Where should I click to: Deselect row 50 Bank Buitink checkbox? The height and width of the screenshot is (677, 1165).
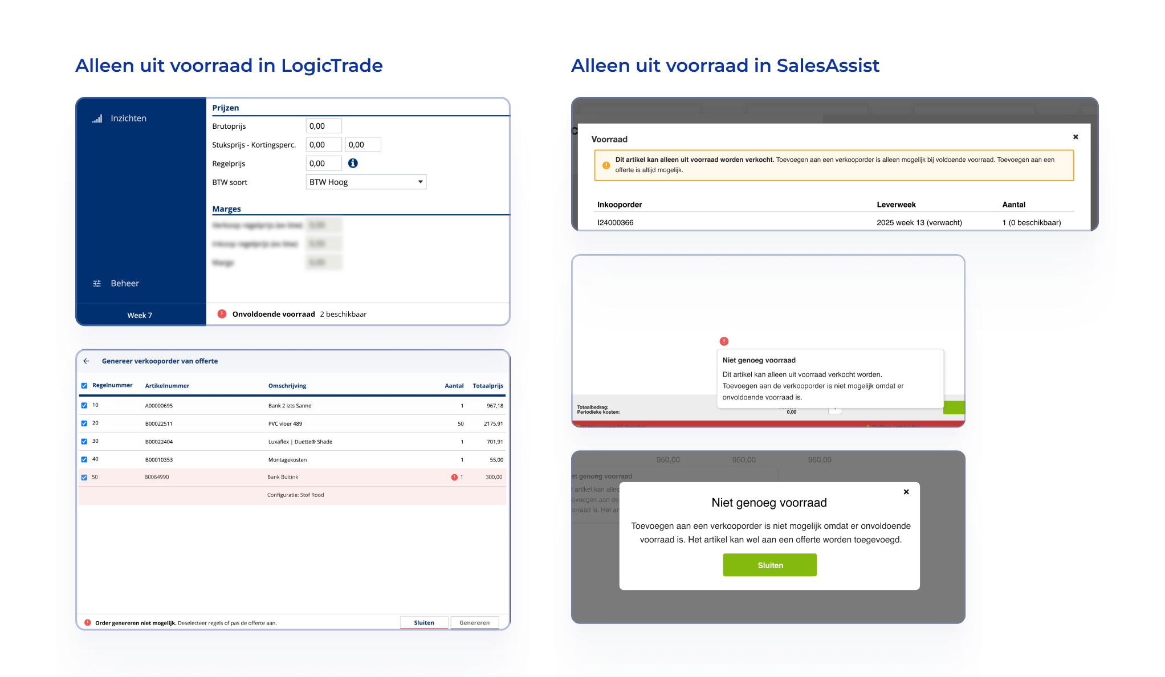84,478
